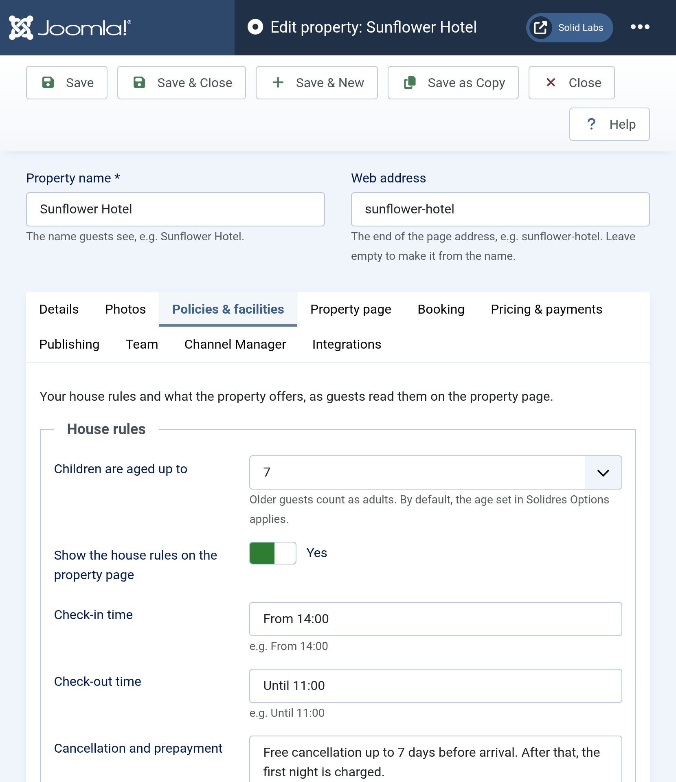Select Policies & facilities tab
This screenshot has height=782, width=676.
[x=228, y=309]
